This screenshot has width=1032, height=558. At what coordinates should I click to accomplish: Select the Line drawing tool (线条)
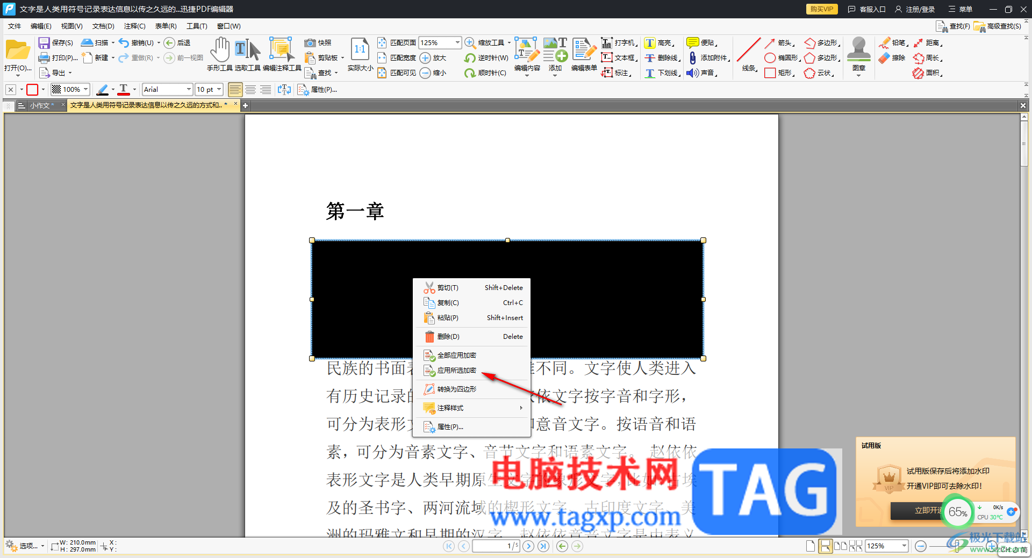click(749, 54)
